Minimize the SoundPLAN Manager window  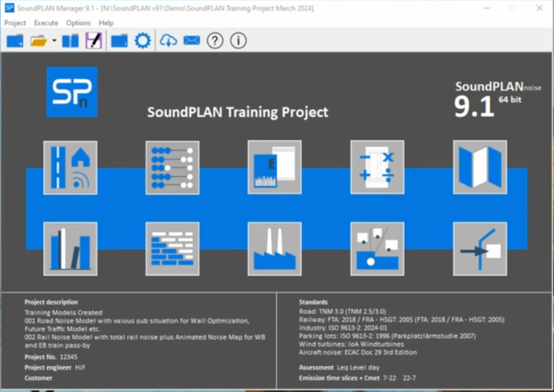(x=487, y=8)
